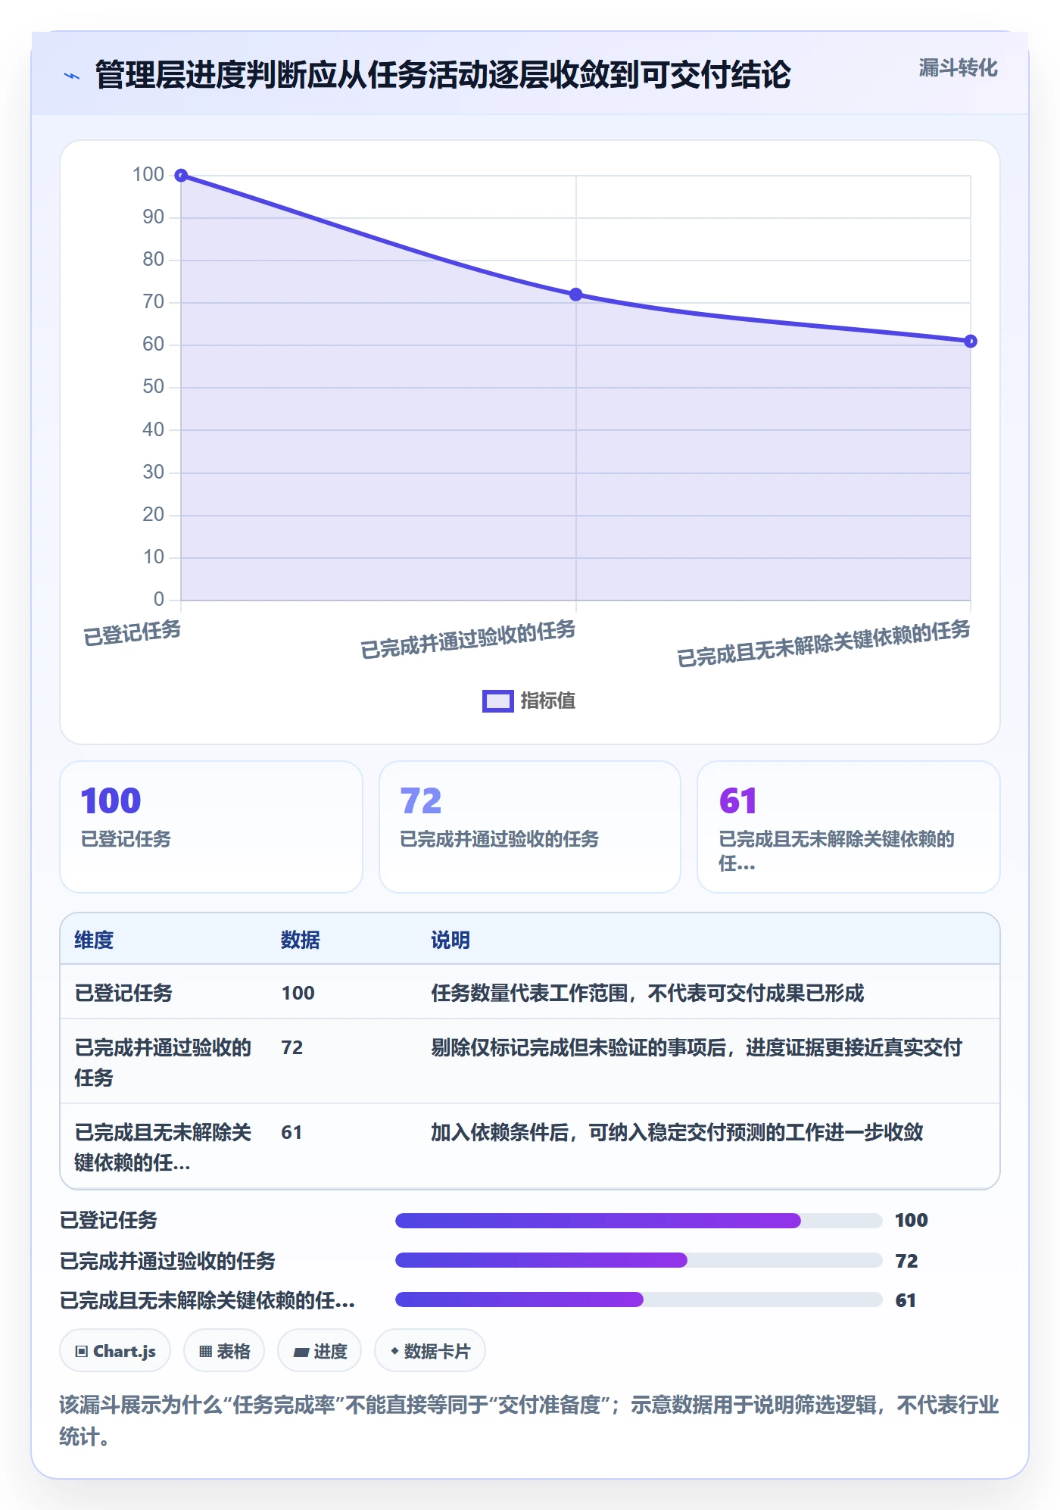This screenshot has height=1510, width=1060.
Task: Click the 维度 column header
Action: 94,940
